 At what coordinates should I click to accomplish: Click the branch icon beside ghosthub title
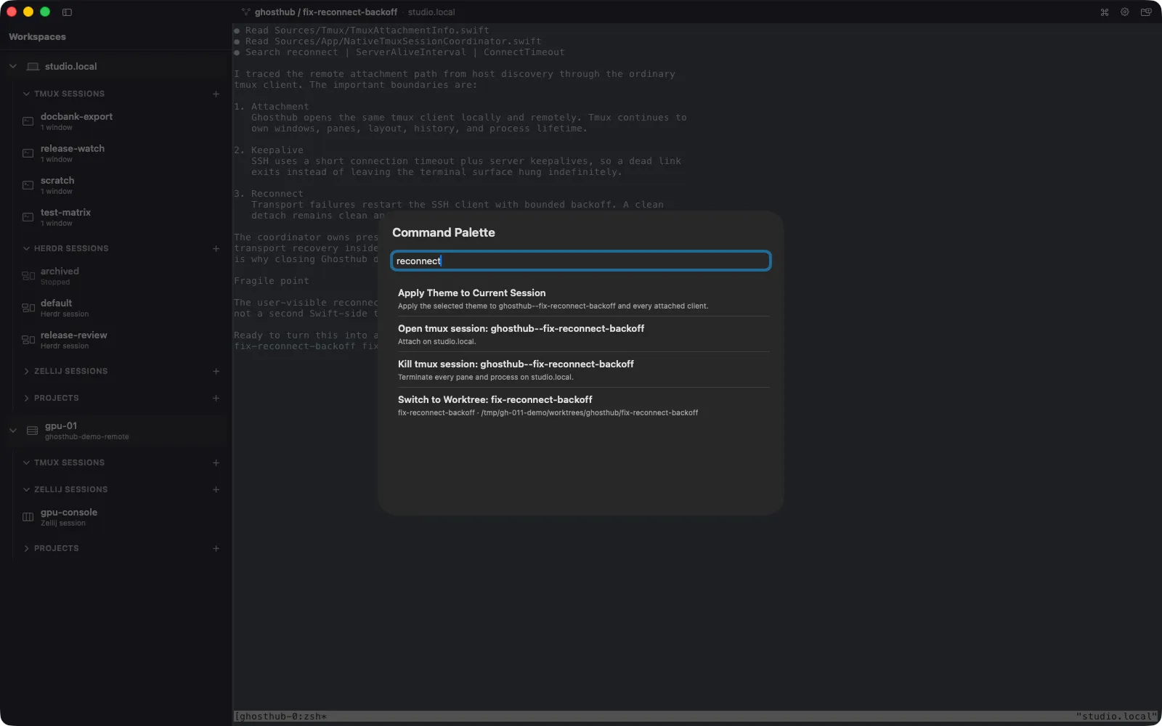point(246,12)
